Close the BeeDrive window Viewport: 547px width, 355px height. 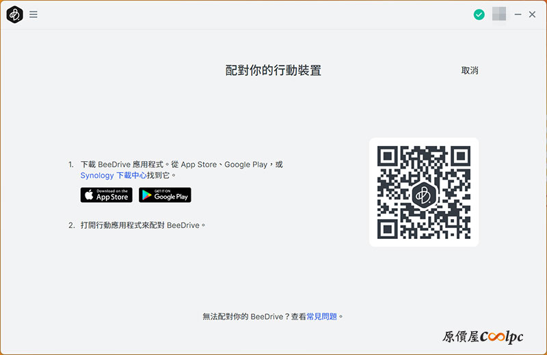(532, 14)
